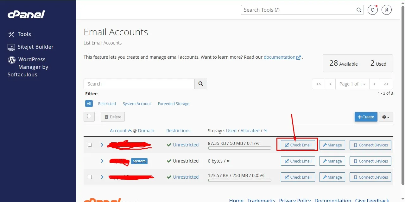405x202 pixels.
Task: Click the user profile icon
Action: coord(386,10)
